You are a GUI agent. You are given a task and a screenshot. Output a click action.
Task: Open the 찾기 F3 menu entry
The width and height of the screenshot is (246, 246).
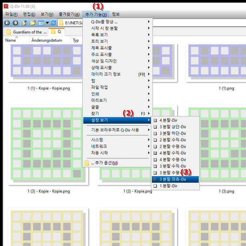(x=117, y=113)
